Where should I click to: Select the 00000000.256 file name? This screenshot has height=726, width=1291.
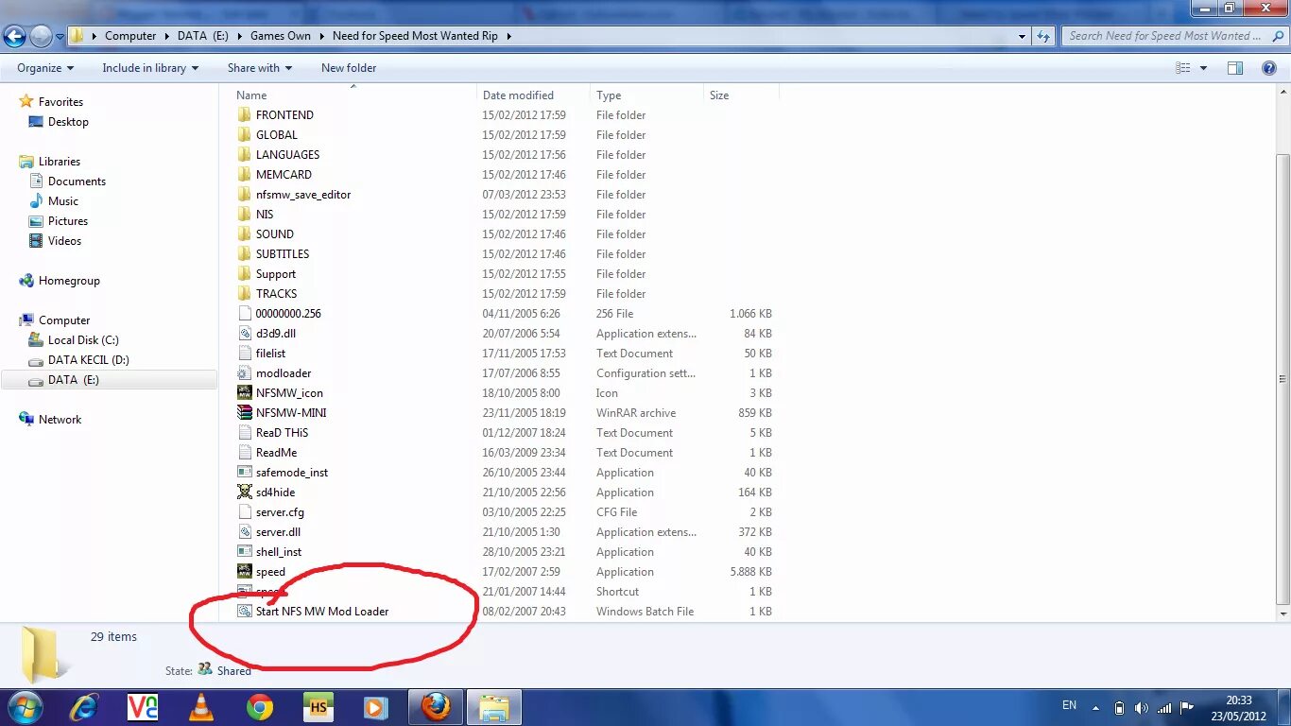288,314
